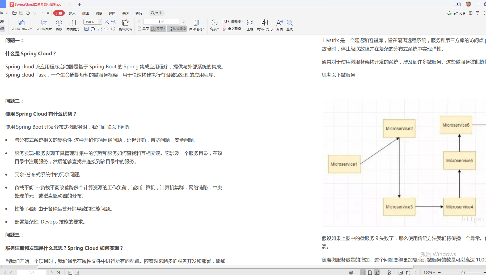Go to next page arrow in ribbon
This screenshot has width=486, height=275.
184,22
